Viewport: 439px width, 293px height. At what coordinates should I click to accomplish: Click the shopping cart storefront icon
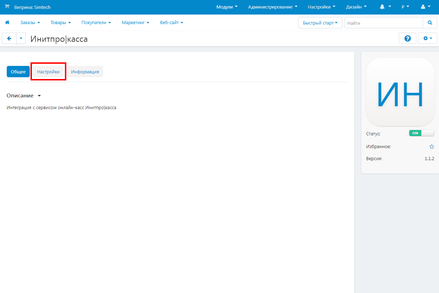tap(7, 7)
